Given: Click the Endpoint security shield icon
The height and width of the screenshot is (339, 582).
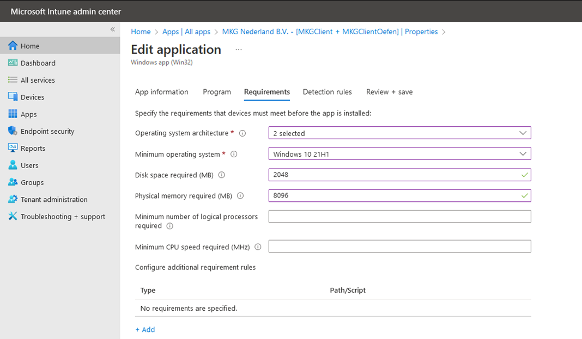Looking at the screenshot, I should click(x=13, y=131).
